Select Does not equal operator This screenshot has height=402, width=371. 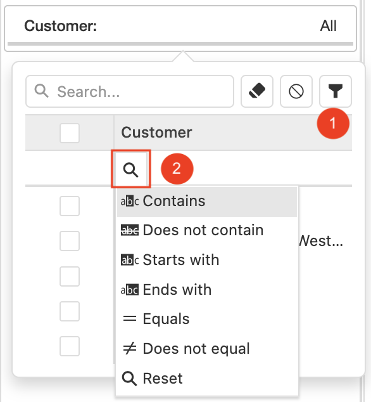(207, 349)
